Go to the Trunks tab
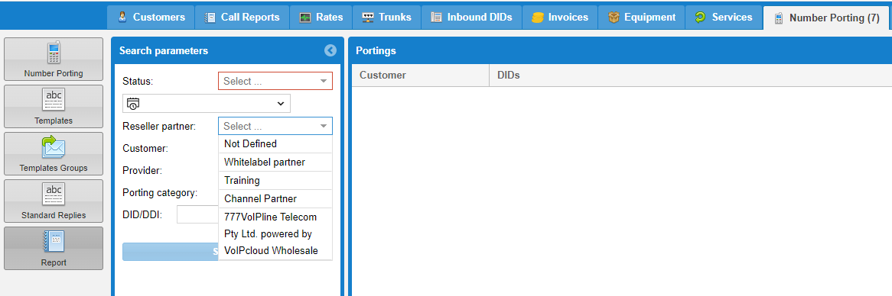The image size is (892, 296). [x=386, y=17]
